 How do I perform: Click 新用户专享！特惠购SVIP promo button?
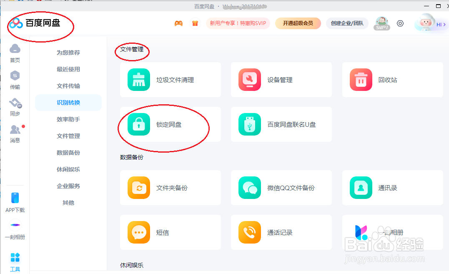[x=238, y=23]
